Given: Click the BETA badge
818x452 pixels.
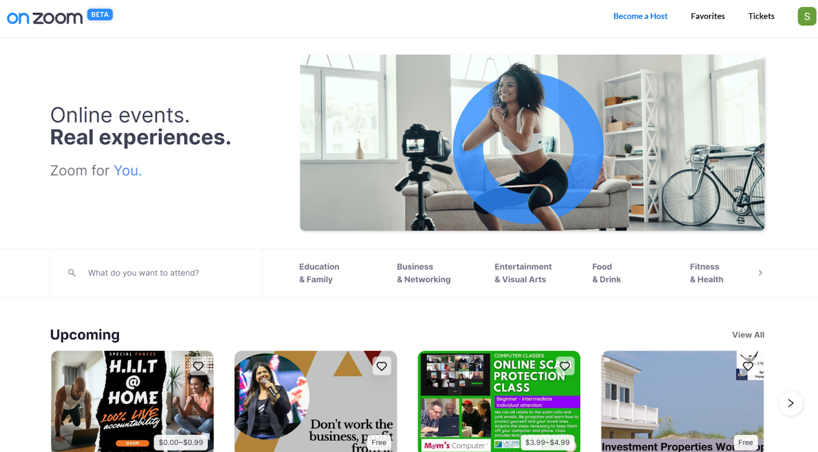Looking at the screenshot, I should coord(100,15).
